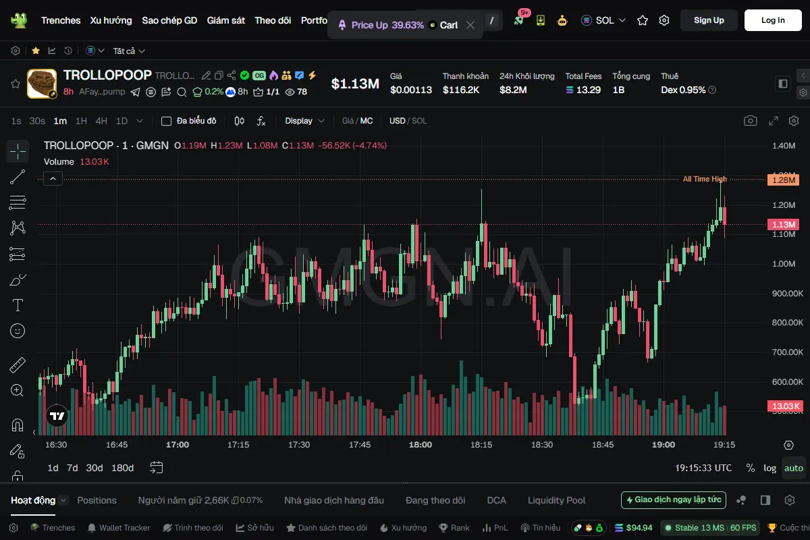Open the Display dropdown
This screenshot has width=810, height=540.
[x=304, y=121]
